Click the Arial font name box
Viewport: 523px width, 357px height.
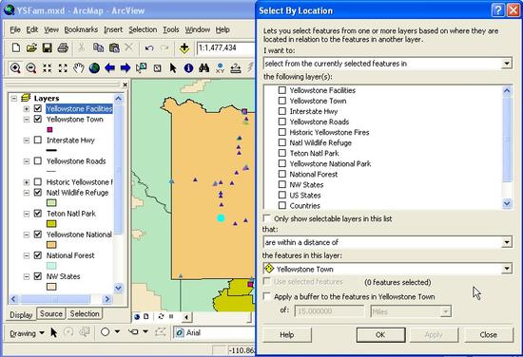click(215, 332)
